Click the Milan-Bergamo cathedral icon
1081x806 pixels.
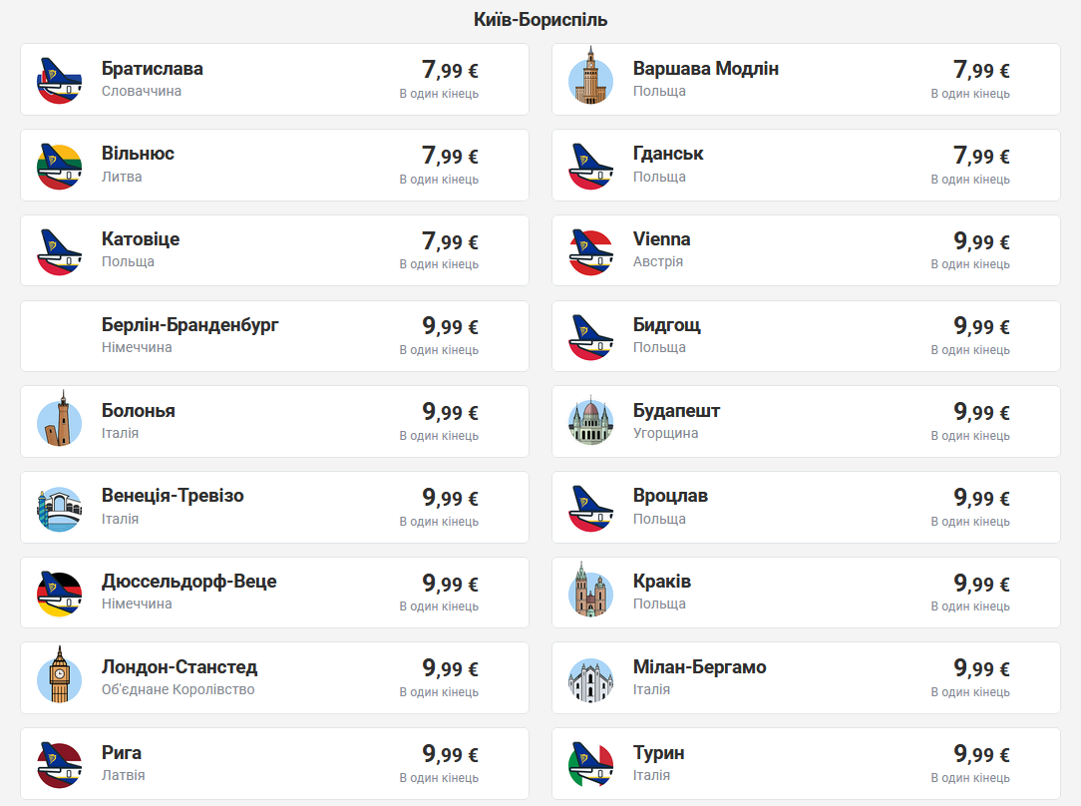pos(590,678)
